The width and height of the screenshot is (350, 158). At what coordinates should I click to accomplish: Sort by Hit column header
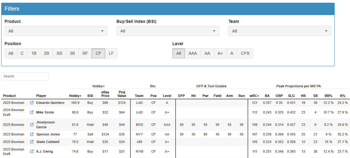pyautogui.click(x=193, y=96)
